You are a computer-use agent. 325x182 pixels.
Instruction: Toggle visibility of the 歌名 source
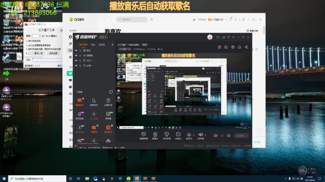click(76, 50)
